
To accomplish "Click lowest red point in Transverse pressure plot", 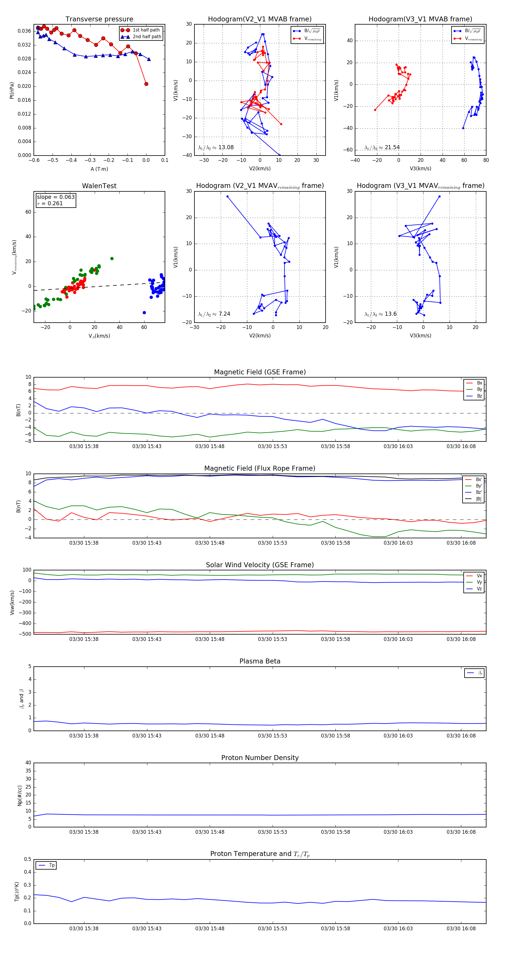I will (146, 84).
